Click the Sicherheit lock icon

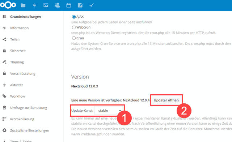point(4,51)
